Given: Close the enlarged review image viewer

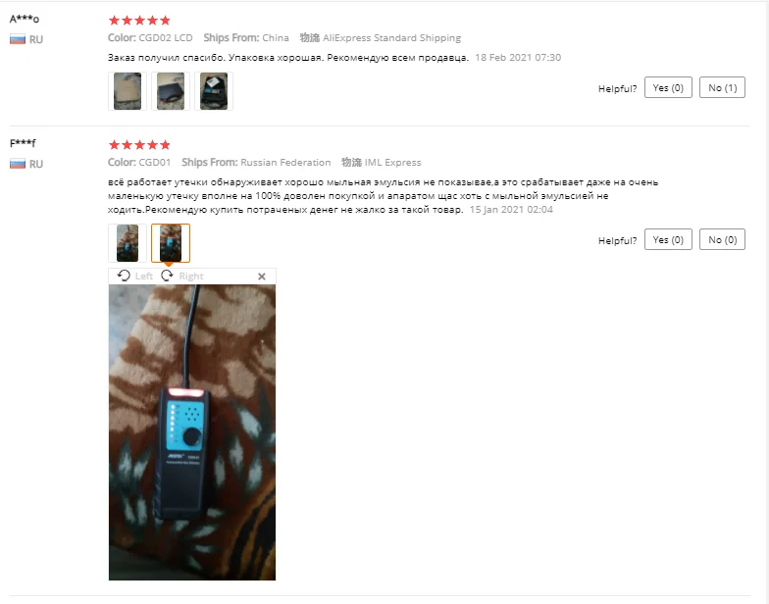Looking at the screenshot, I should [262, 277].
